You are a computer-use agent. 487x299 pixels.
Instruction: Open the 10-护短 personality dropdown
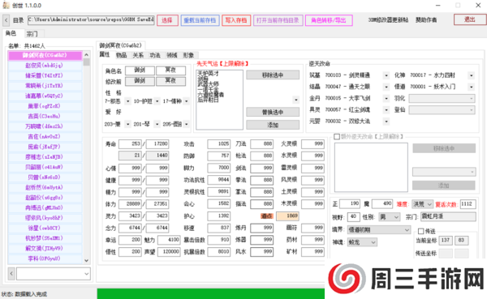pos(157,101)
